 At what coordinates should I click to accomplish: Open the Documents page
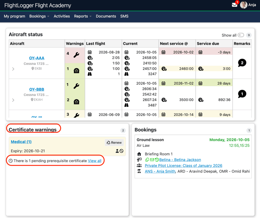pos(106,16)
